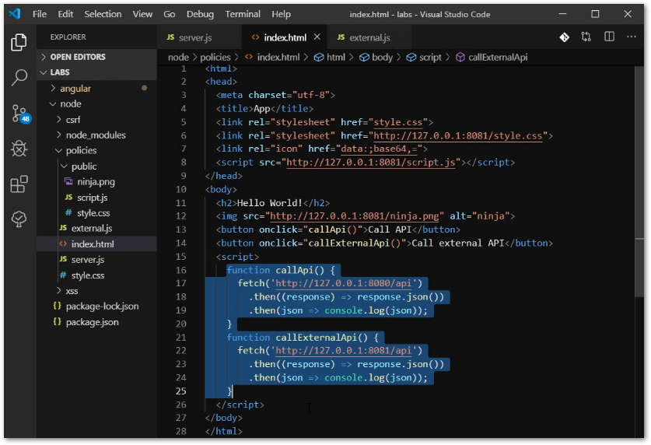Open the Debug view bug icon
The width and height of the screenshot is (651, 445).
tap(19, 148)
